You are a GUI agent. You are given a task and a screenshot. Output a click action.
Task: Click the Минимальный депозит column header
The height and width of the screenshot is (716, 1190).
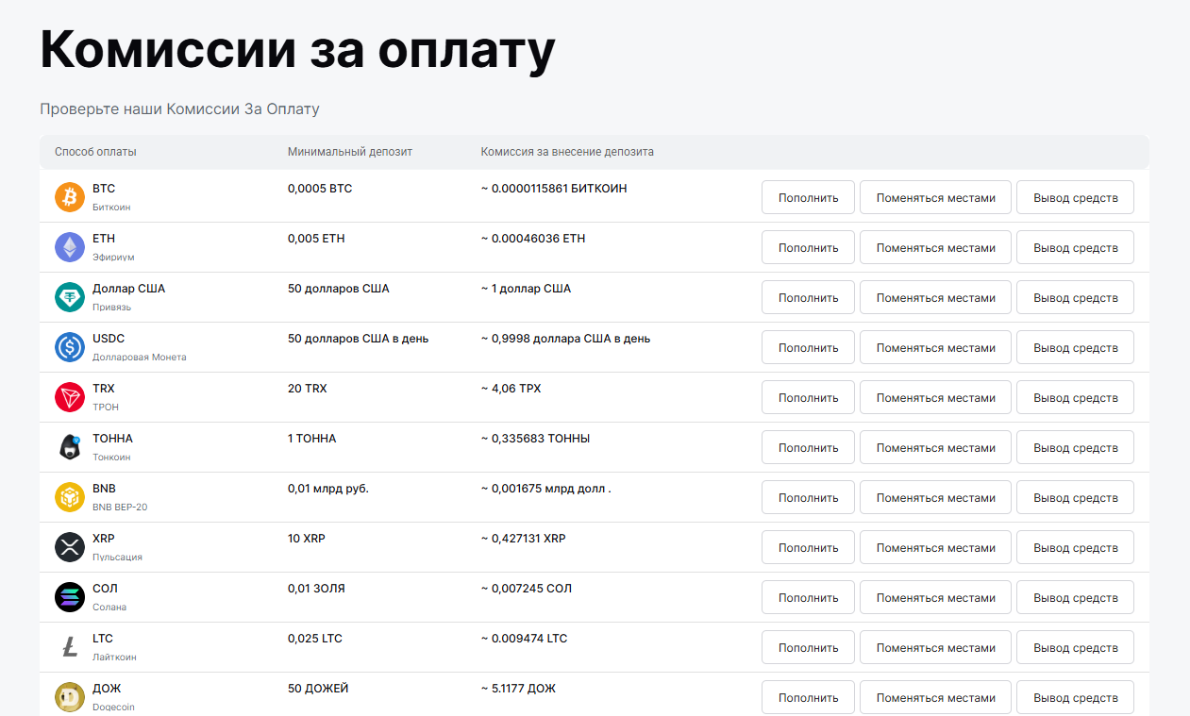point(349,152)
